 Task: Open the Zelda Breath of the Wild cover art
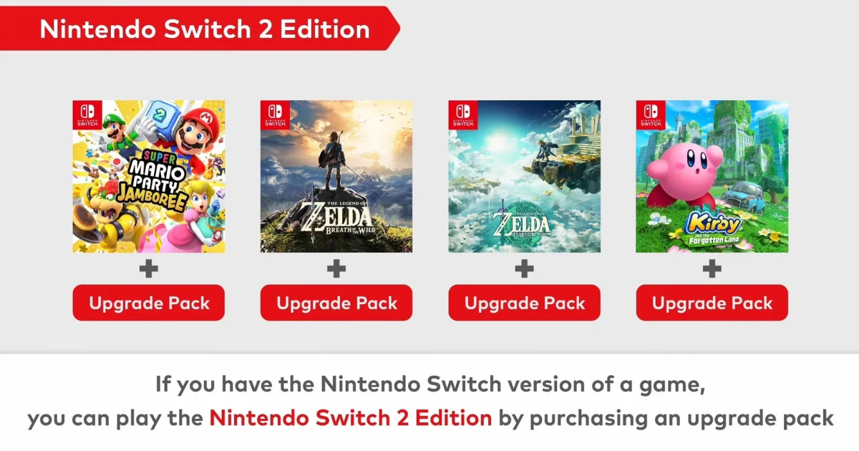point(336,176)
